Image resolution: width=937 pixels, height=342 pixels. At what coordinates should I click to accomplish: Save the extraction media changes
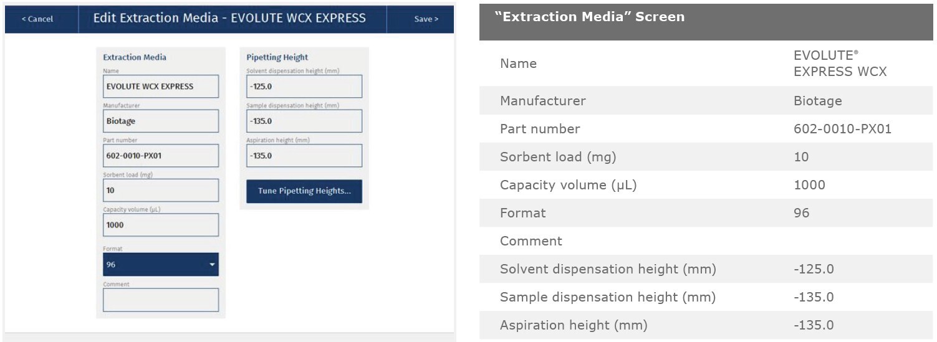(x=426, y=19)
